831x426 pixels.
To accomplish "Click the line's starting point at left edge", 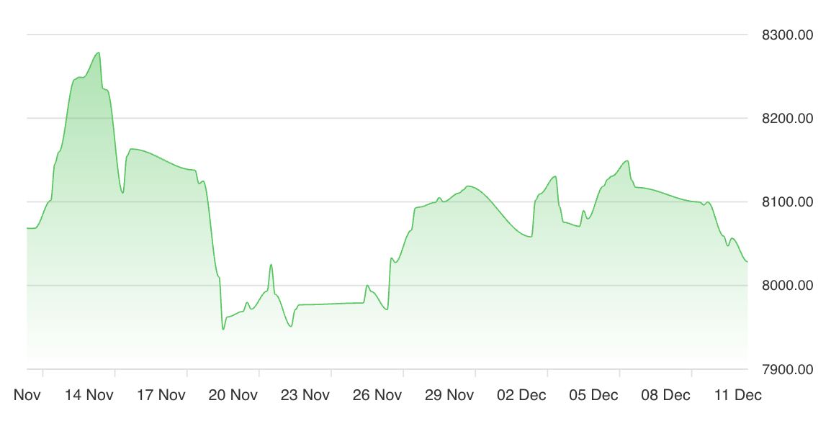I will [x=28, y=228].
